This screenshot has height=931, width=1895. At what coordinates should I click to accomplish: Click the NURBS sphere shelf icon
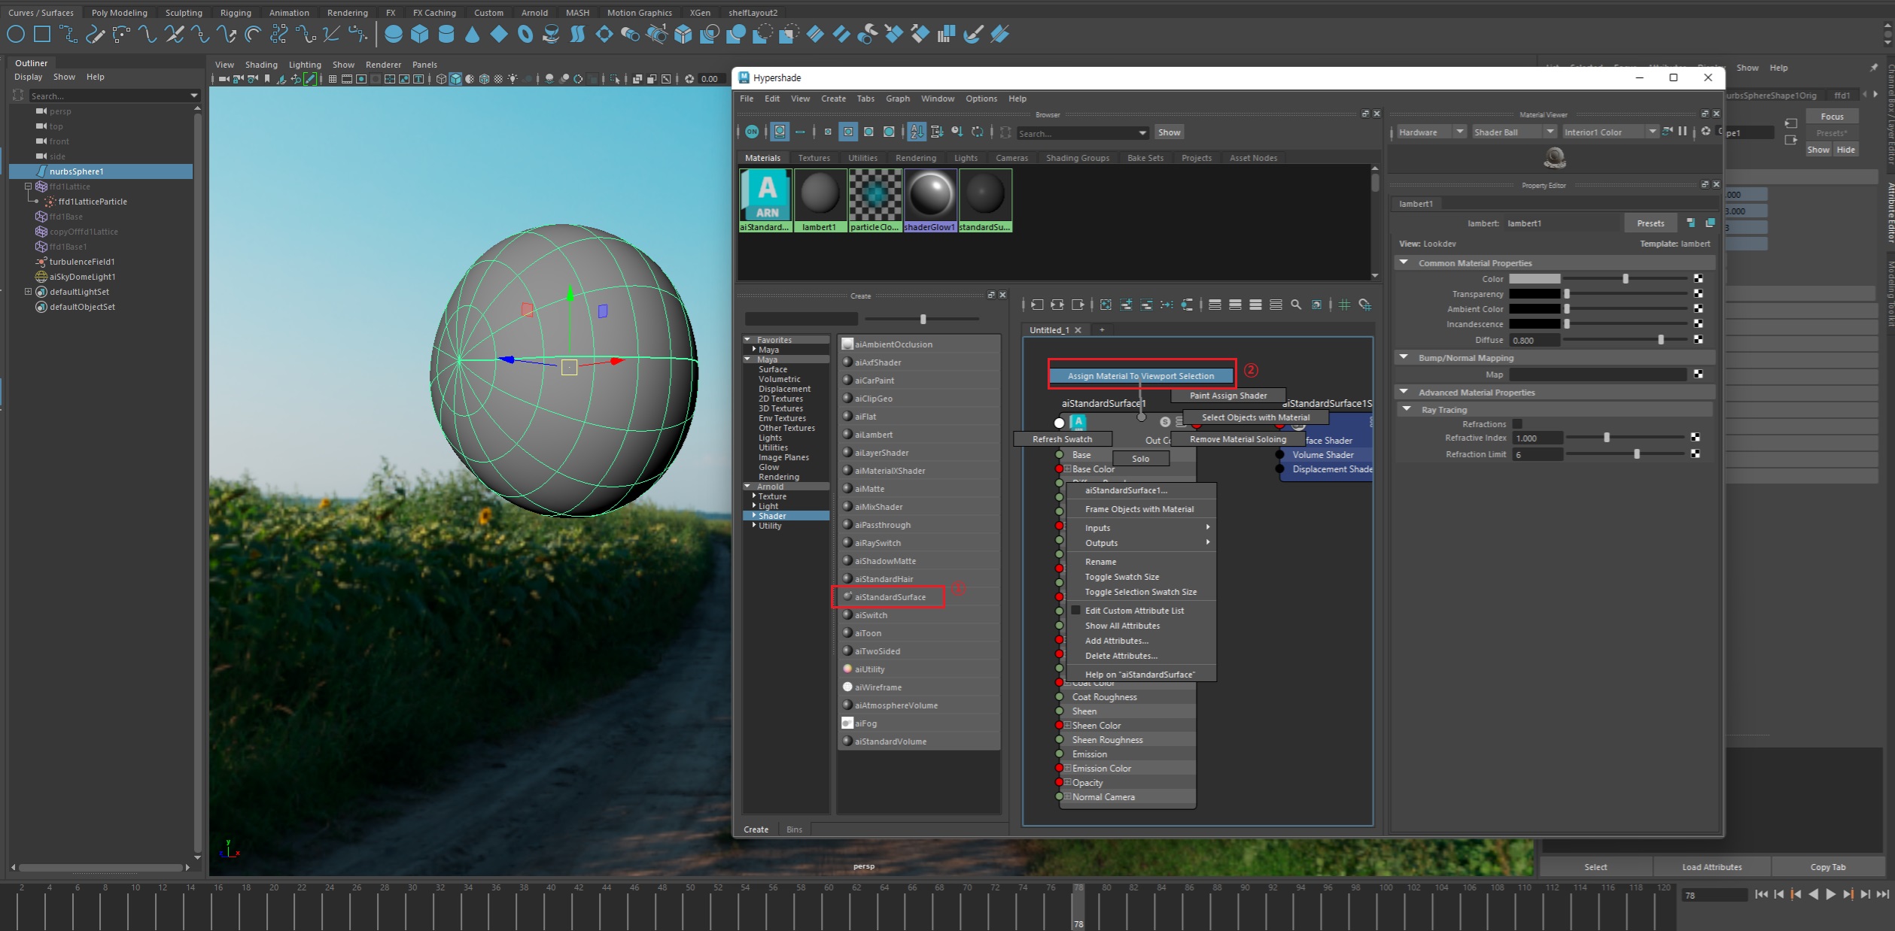tap(393, 34)
